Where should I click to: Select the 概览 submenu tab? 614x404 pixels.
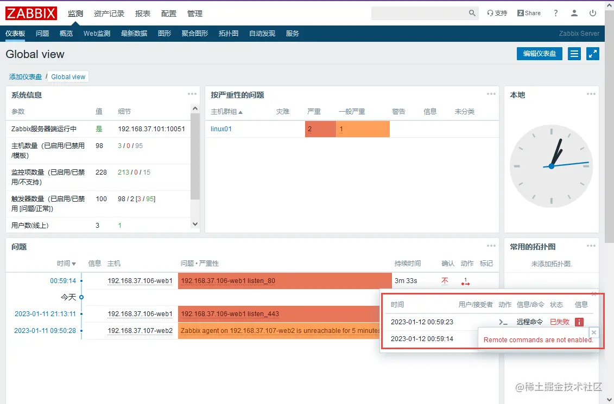tap(66, 34)
